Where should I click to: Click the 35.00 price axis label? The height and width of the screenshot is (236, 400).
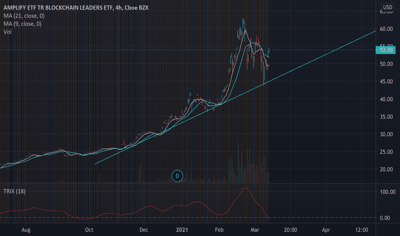click(386, 117)
